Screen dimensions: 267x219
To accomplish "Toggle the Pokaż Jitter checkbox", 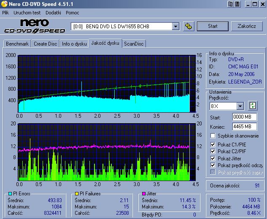I will 213,158.
